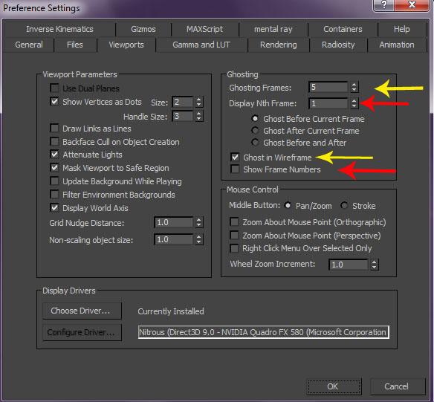Screen dimensions: 434x402
Task: Open the Inverse Kinematics tab
Action: click(x=59, y=29)
